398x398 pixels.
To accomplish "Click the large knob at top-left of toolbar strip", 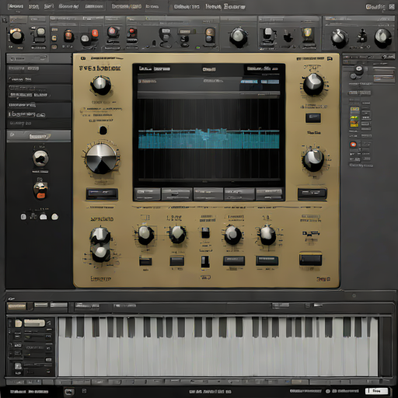I will (17, 37).
